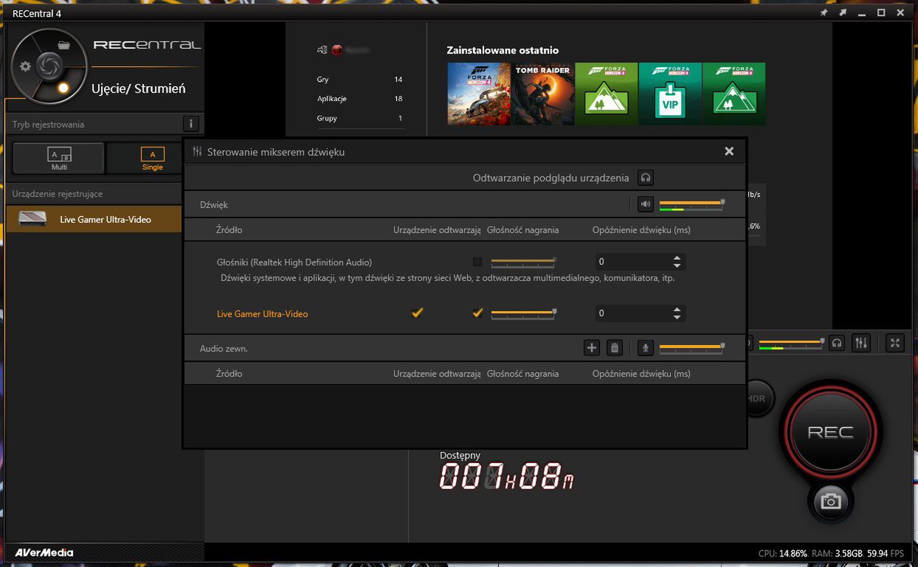Switch to Multi recording mode

(x=59, y=158)
